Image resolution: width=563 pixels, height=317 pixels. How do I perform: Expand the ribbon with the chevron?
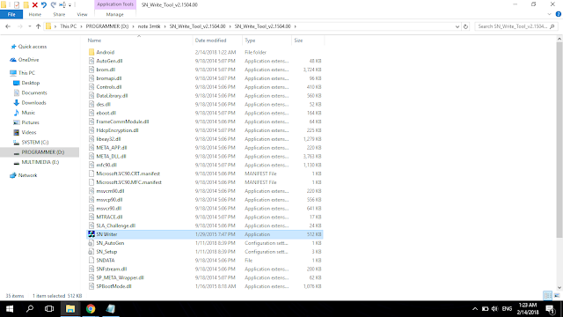[x=549, y=14]
